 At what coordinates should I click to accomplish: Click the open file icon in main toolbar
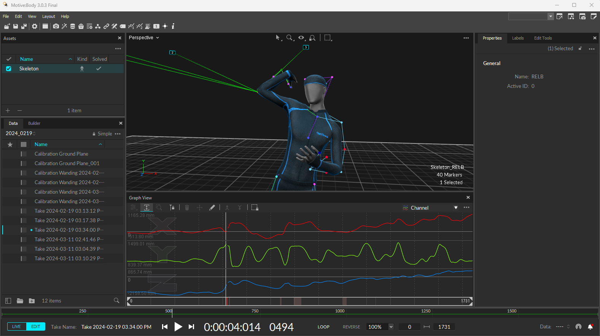click(x=7, y=26)
